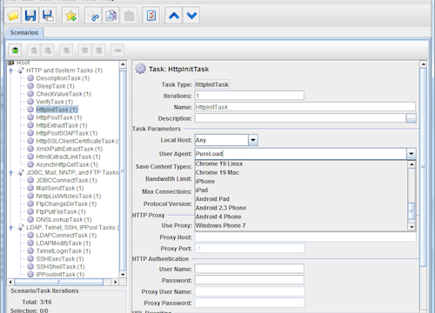This screenshot has width=435, height=313.
Task: Select DNSLookupTask (1) tree item
Action: click(x=64, y=219)
